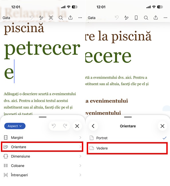The height and width of the screenshot is (186, 170).
Task: Expand Întreruperi using its chevron
Action: (80, 175)
